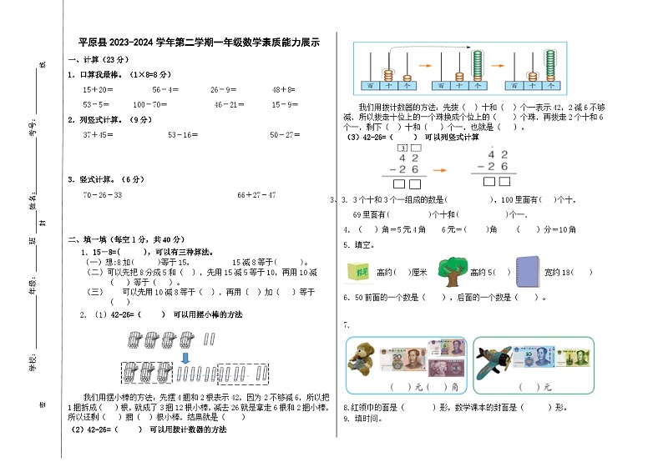Click the blue 10 yuan banknote image
The image size is (663, 467).
pyautogui.click(x=534, y=357)
